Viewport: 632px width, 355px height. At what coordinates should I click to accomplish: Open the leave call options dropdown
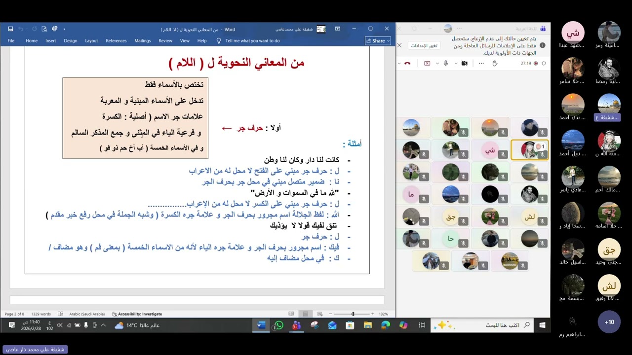coord(399,63)
